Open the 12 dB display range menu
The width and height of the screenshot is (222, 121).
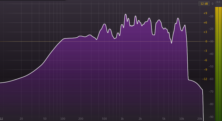click(204, 4)
